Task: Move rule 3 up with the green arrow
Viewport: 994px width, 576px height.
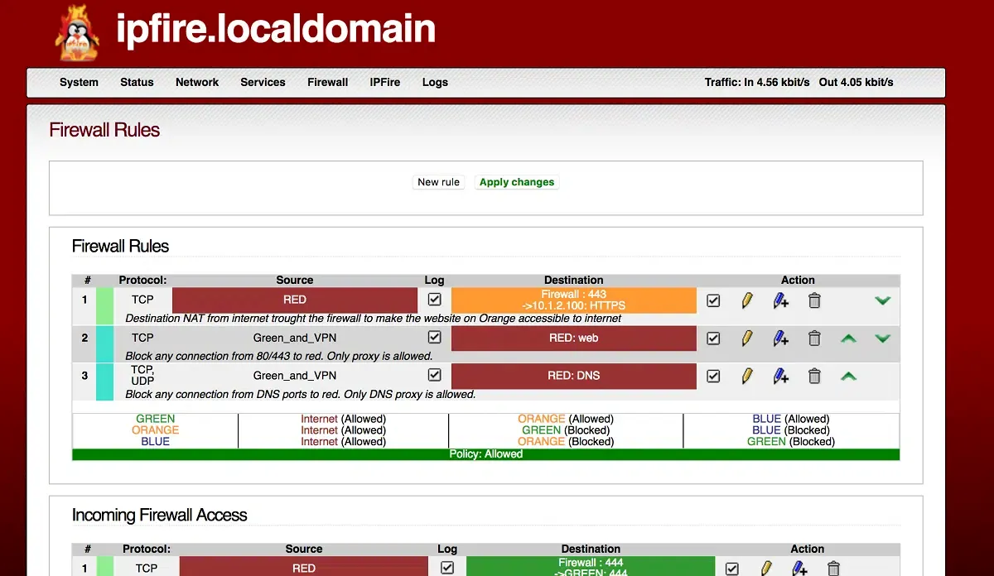Action: (x=848, y=377)
